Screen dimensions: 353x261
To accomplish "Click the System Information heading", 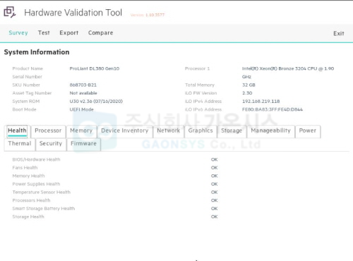I will click(37, 52).
